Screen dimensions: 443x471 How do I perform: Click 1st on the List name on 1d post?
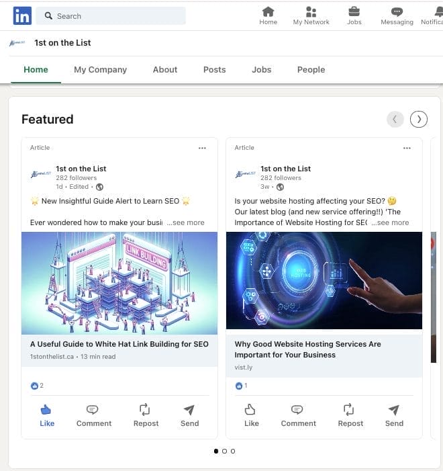[x=81, y=169]
